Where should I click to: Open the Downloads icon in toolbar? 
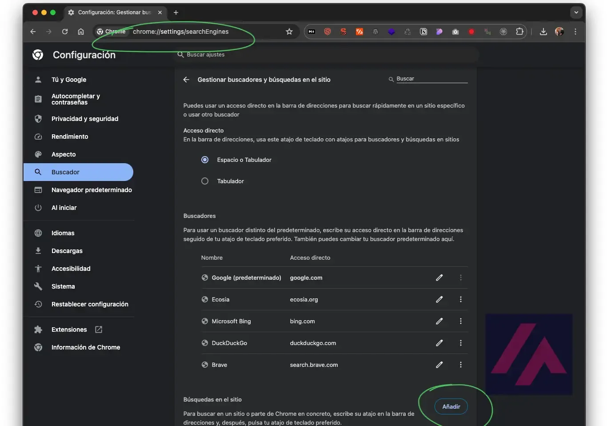543,32
